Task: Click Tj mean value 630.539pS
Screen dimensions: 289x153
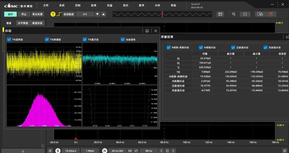Action: [205, 67]
